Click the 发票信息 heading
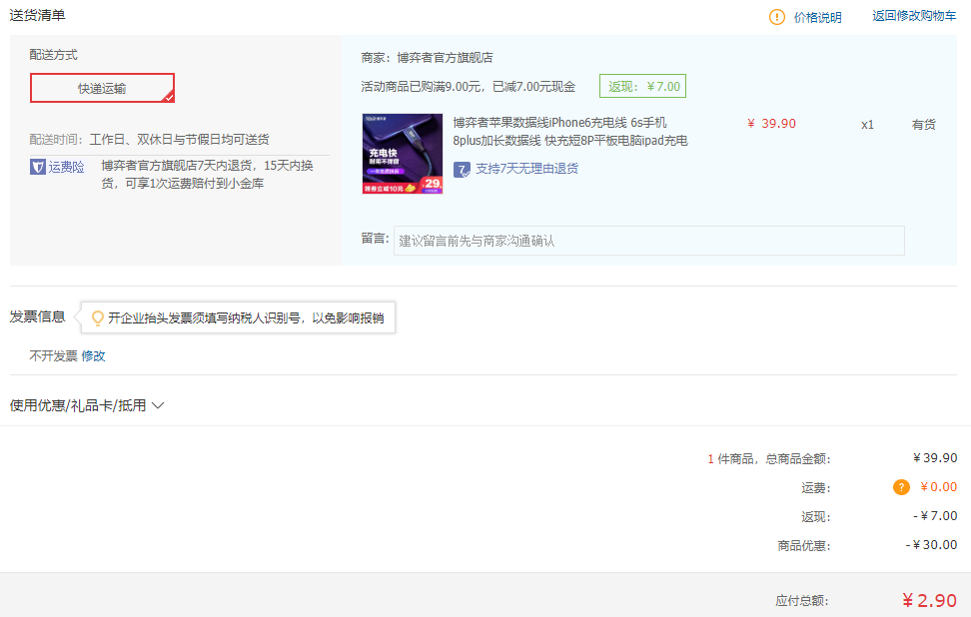The image size is (971, 617). click(37, 316)
